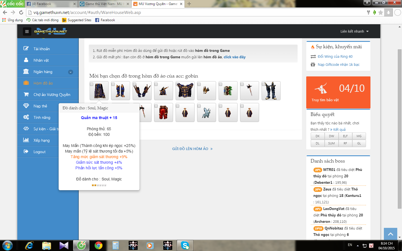Open the Sự kiện sidebar menu item
The width and height of the screenshot is (402, 251).
(x=38, y=129)
